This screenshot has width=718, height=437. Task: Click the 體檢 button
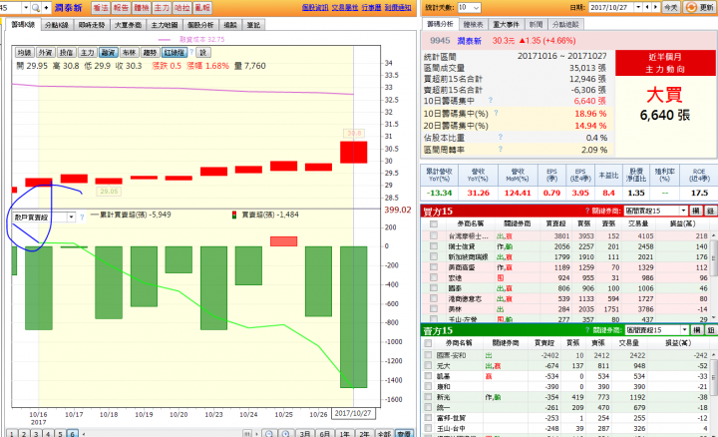click(141, 7)
